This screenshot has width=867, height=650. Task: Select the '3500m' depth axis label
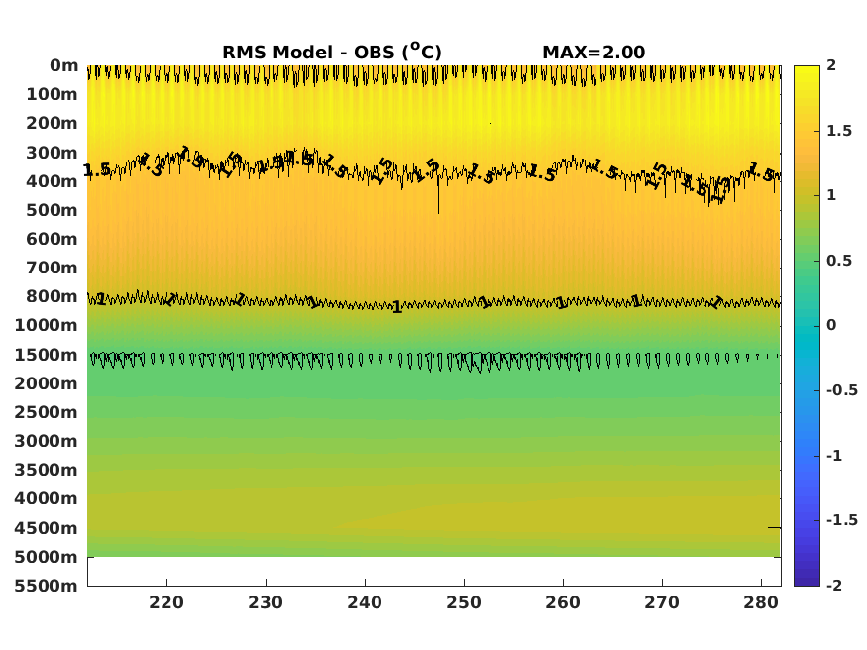click(46, 470)
